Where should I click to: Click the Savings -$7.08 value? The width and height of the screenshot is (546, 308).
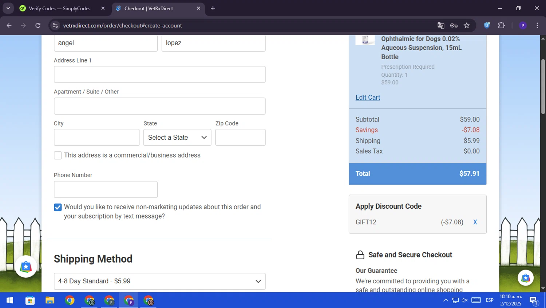(x=471, y=130)
